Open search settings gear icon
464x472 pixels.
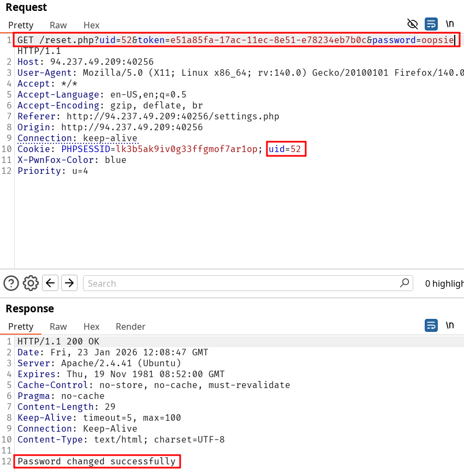[31, 283]
